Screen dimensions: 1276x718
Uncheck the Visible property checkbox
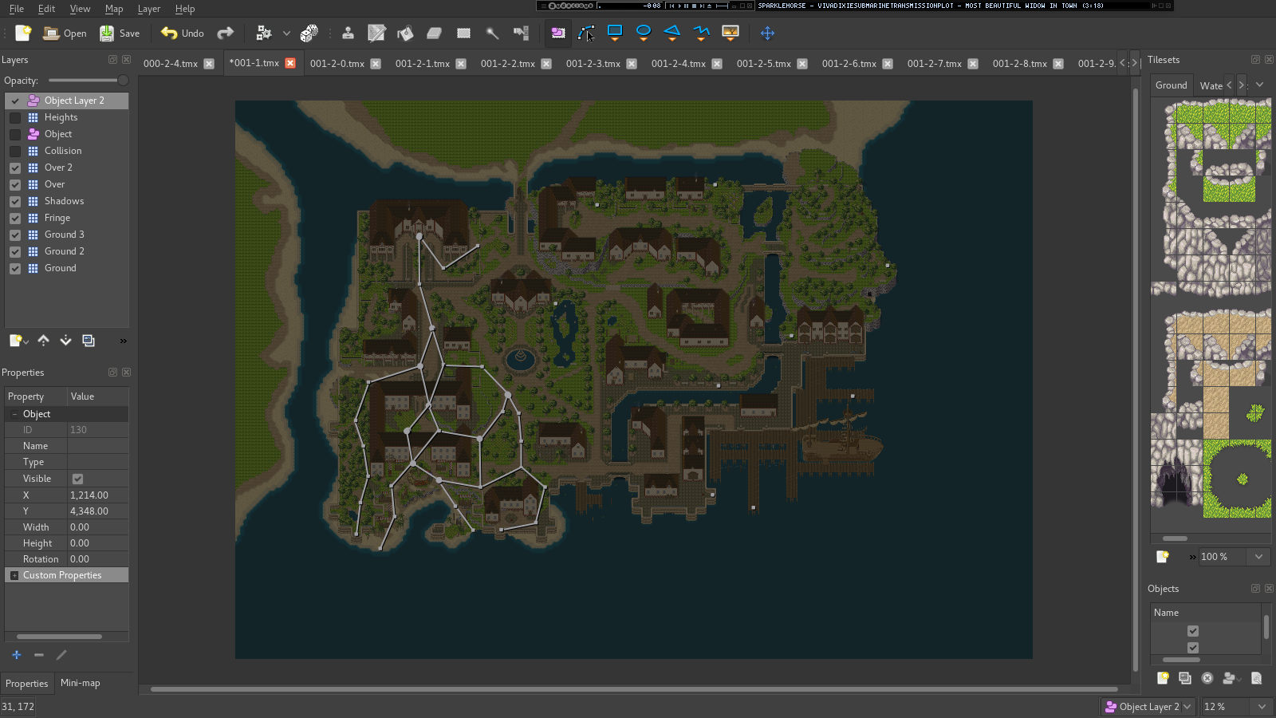(x=77, y=479)
